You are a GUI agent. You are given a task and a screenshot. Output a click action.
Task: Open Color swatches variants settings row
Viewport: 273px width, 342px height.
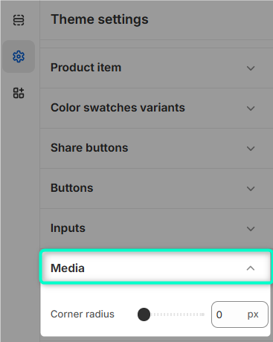pyautogui.click(x=156, y=108)
